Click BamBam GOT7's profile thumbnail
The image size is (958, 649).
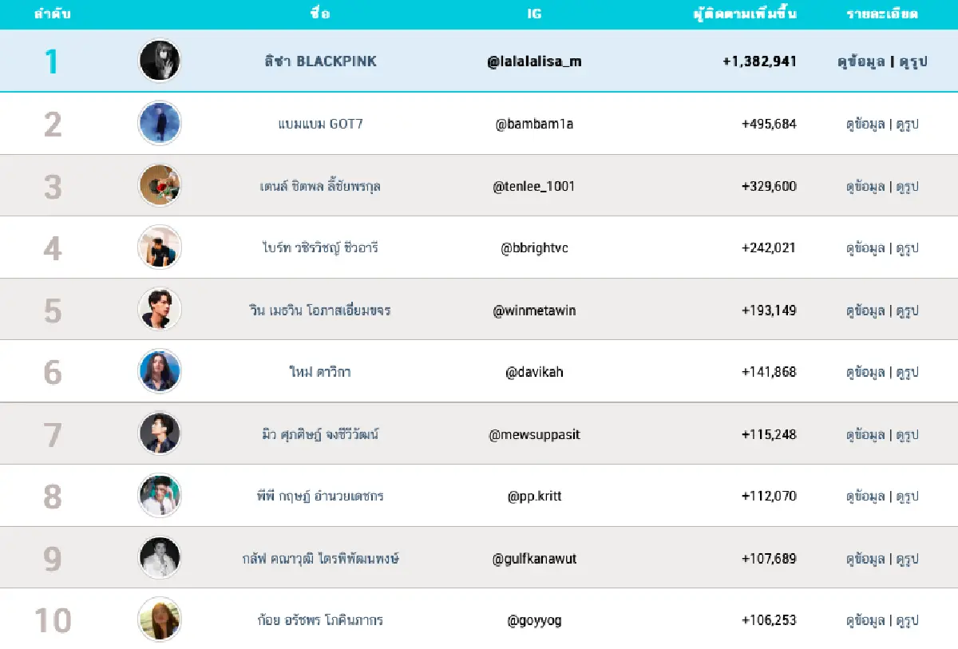click(x=160, y=124)
